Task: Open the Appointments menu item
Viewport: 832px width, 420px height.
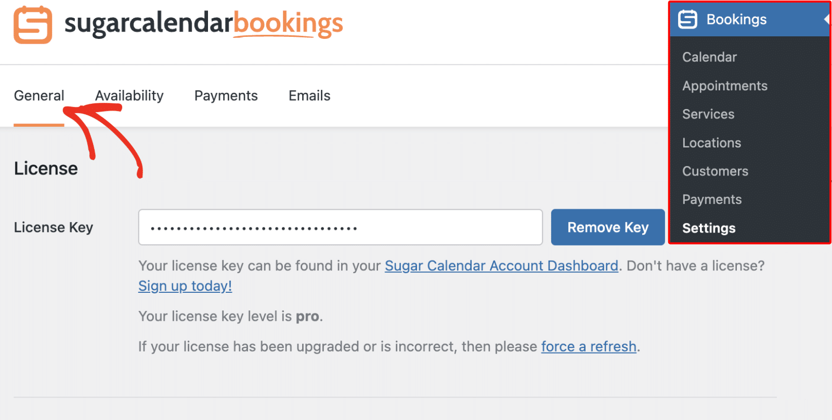Action: (x=724, y=86)
